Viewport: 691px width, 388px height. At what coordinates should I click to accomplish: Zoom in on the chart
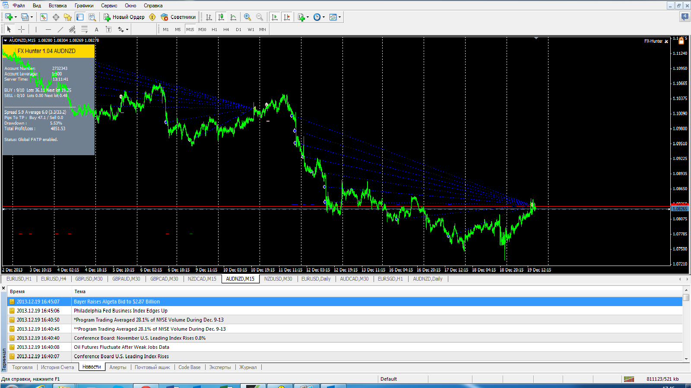tap(247, 17)
